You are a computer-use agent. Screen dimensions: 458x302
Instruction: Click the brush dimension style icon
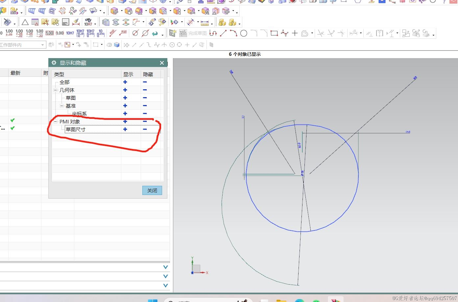(76, 22)
